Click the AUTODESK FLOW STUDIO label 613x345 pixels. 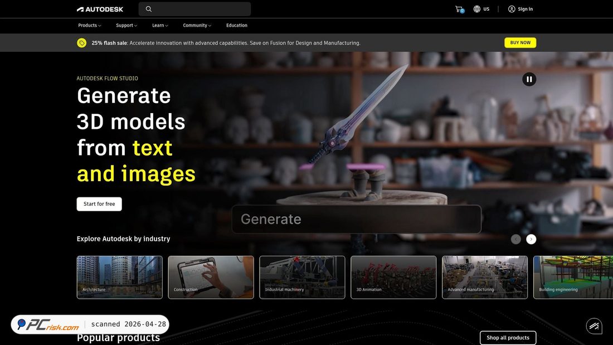(107, 78)
